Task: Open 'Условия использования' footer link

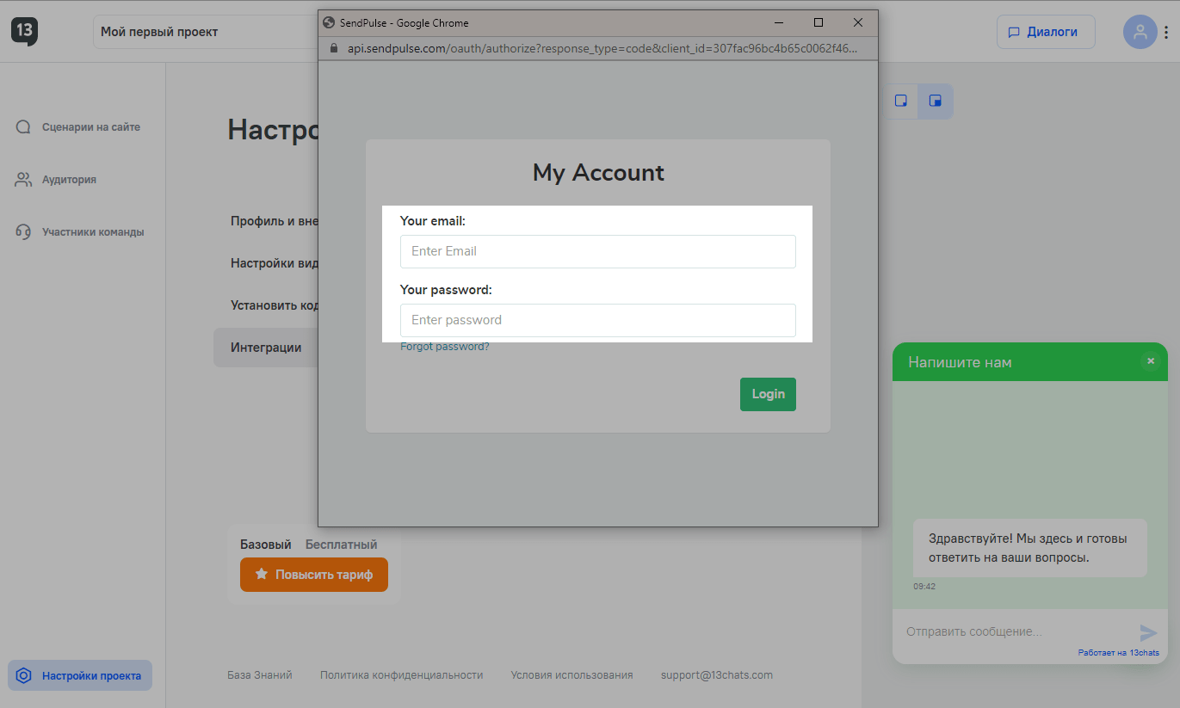Action: pos(571,675)
